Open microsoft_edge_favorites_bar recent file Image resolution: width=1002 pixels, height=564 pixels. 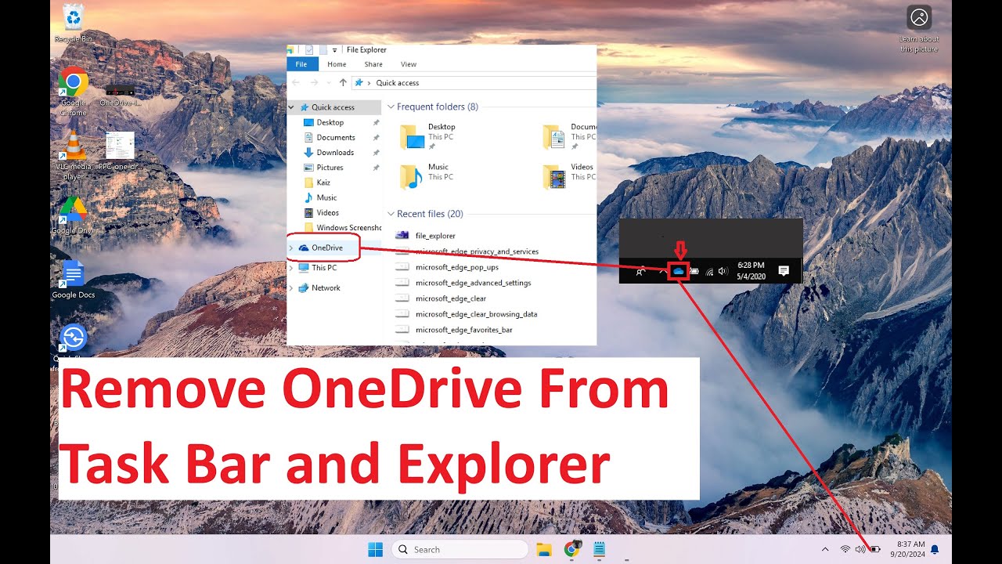454,330
